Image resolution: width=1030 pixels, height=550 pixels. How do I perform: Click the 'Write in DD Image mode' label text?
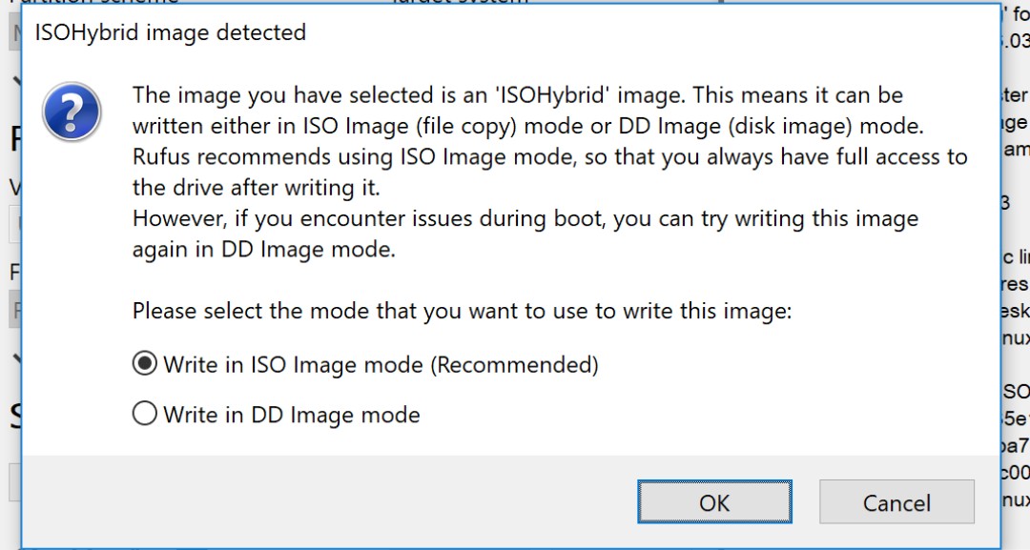pos(292,415)
